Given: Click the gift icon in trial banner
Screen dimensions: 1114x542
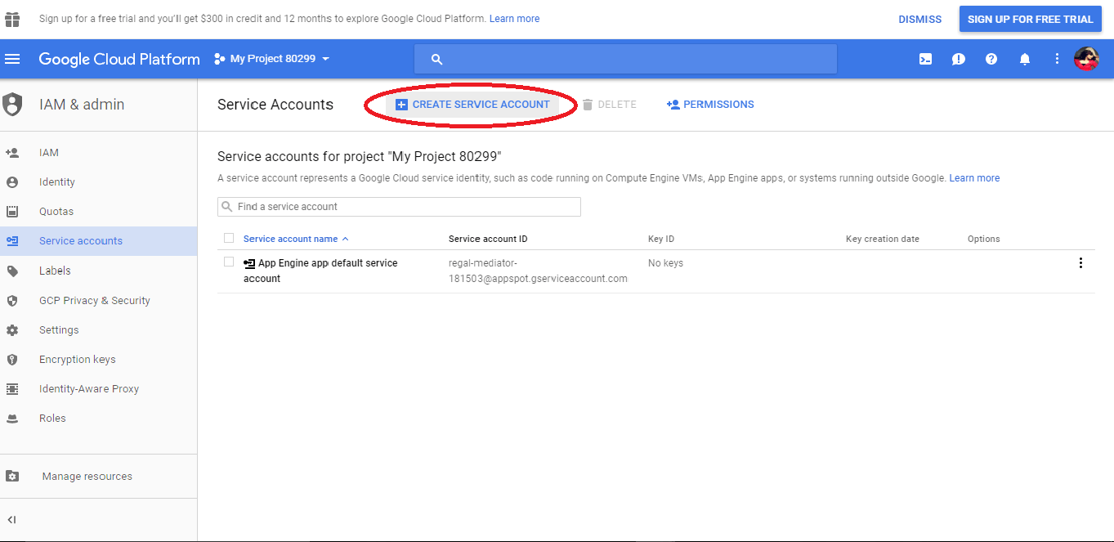Looking at the screenshot, I should click(x=12, y=19).
